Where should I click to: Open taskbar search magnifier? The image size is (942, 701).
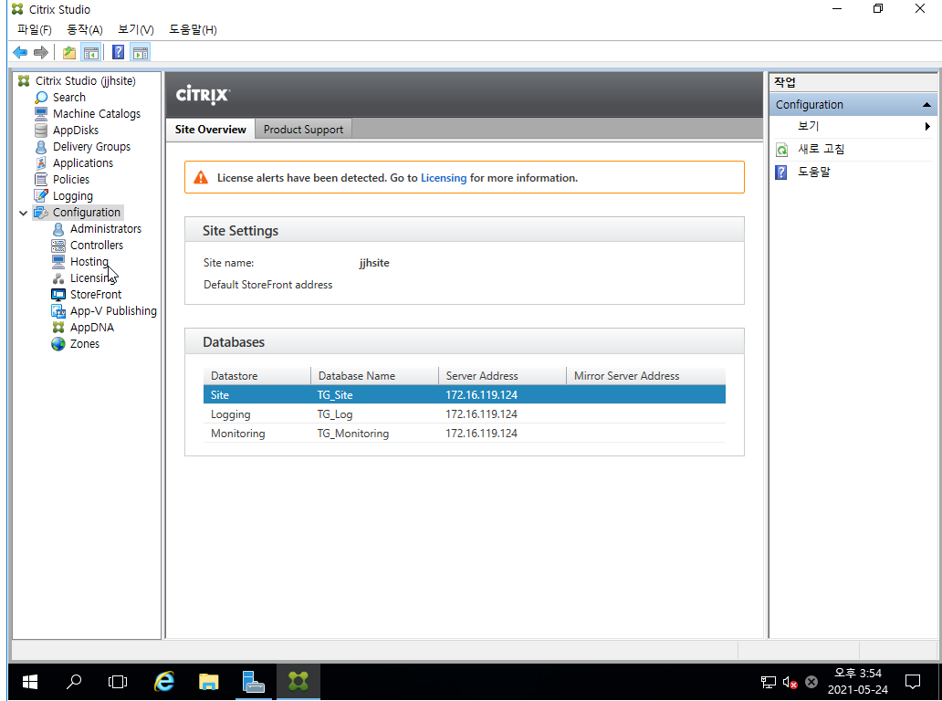(x=74, y=682)
